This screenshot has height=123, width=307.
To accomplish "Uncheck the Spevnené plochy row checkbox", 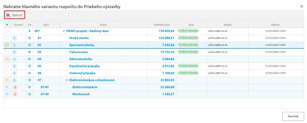I will [7, 45].
